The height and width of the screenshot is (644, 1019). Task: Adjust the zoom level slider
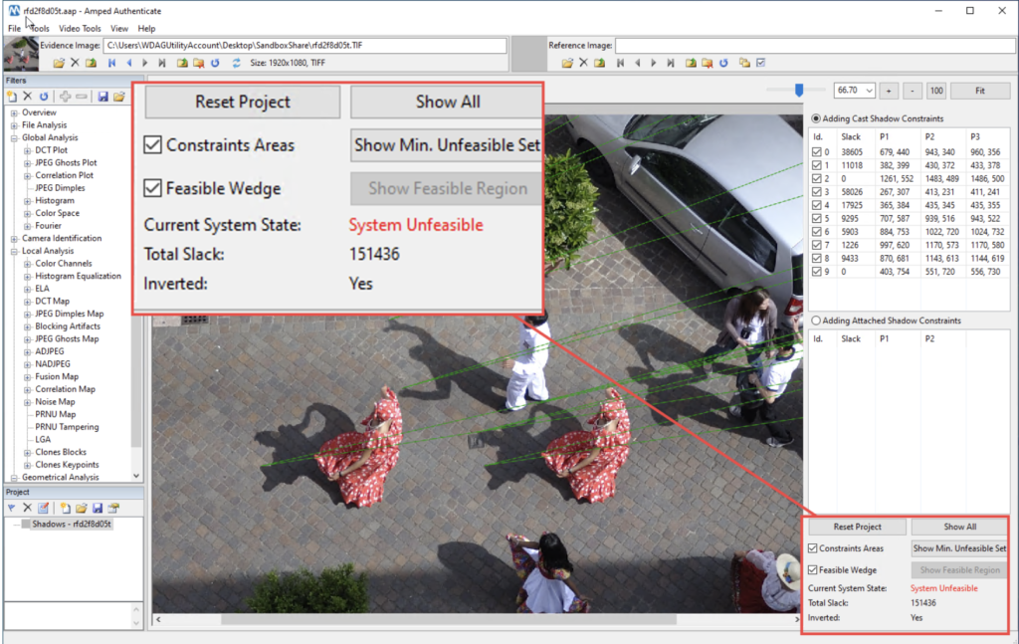click(x=799, y=90)
